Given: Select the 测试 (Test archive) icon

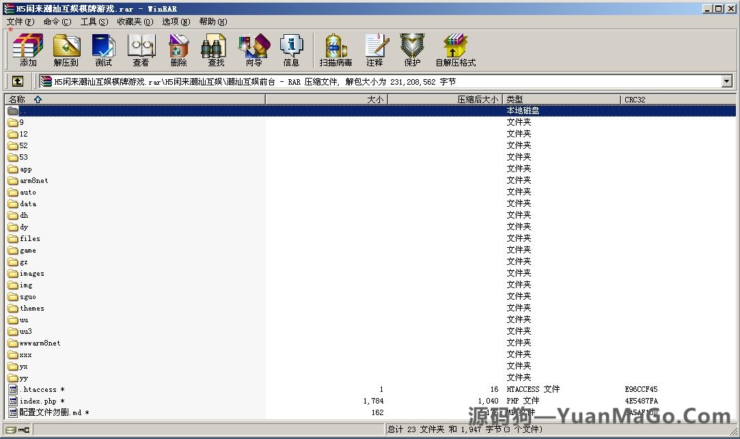Looking at the screenshot, I should click(103, 50).
